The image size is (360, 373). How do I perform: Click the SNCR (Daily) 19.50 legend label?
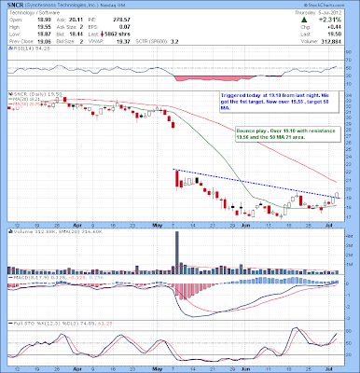pos(36,93)
